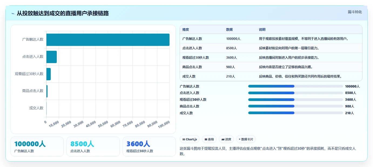Click the 商品点击人数 y-axis label in the chart
The image size is (373, 167).
coord(33,91)
